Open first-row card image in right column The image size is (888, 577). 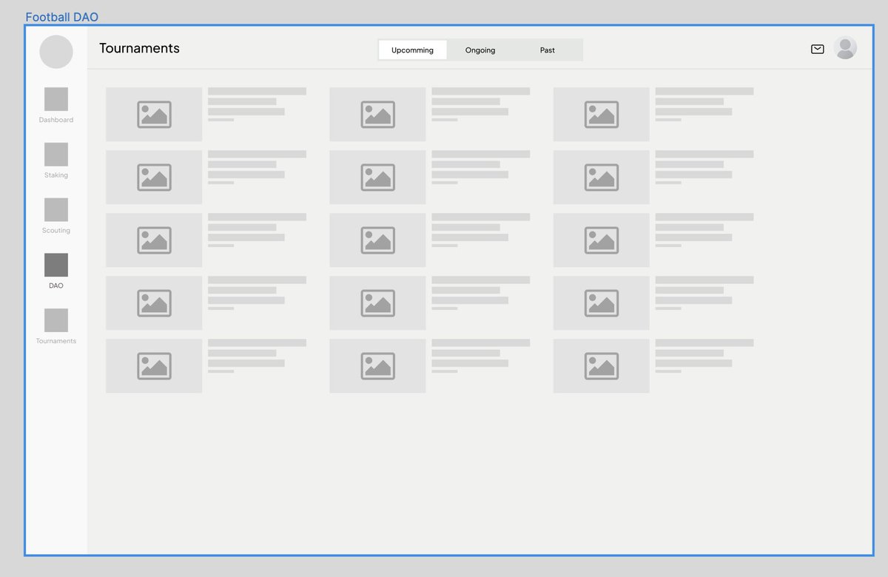pos(602,115)
